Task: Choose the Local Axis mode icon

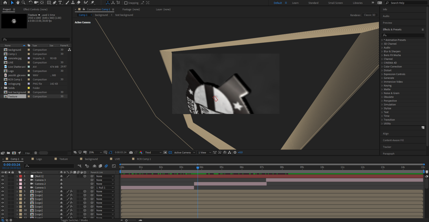Action: coord(108,3)
